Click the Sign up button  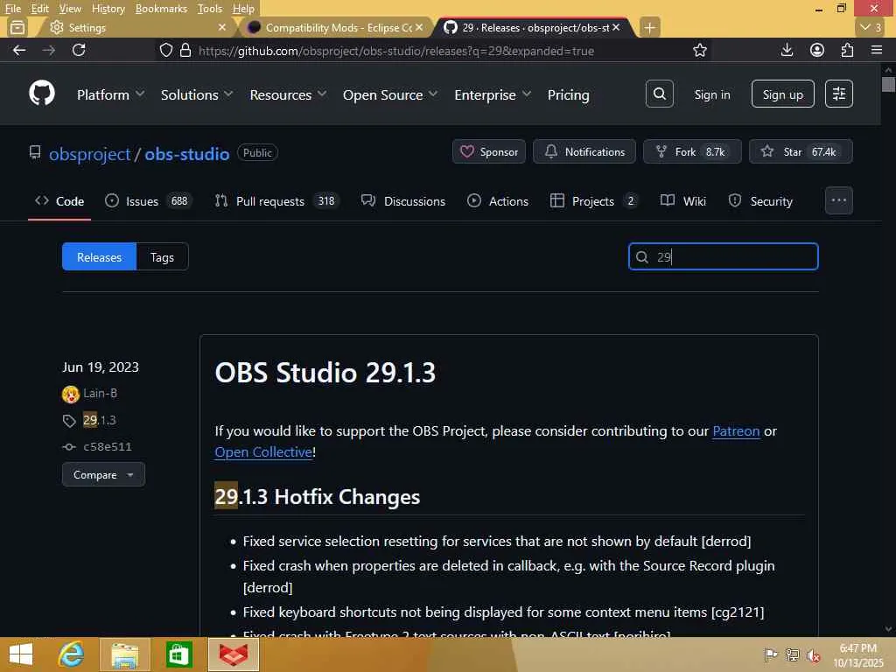(x=782, y=94)
